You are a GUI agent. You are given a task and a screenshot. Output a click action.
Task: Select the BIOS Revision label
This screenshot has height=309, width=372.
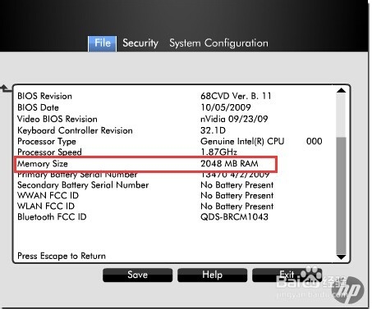pos(44,96)
